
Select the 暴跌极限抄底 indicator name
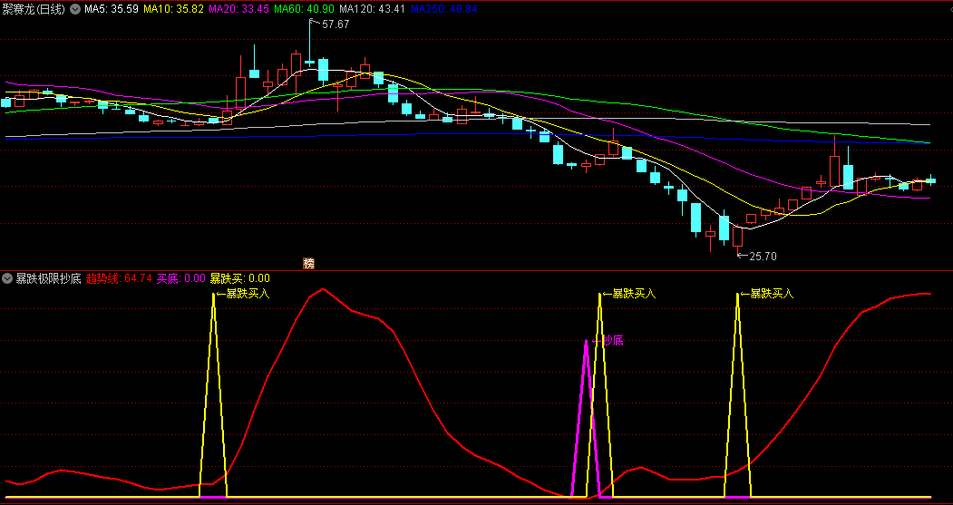[48, 278]
